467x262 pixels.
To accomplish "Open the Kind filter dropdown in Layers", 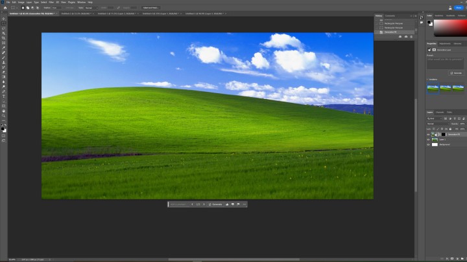I will [435, 118].
